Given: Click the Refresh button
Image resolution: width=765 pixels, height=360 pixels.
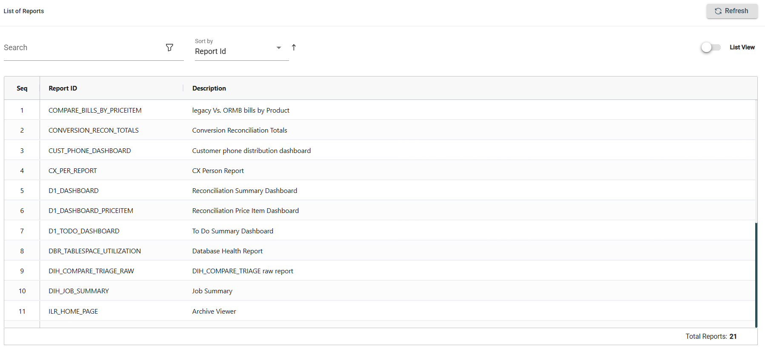Looking at the screenshot, I should pos(732,11).
